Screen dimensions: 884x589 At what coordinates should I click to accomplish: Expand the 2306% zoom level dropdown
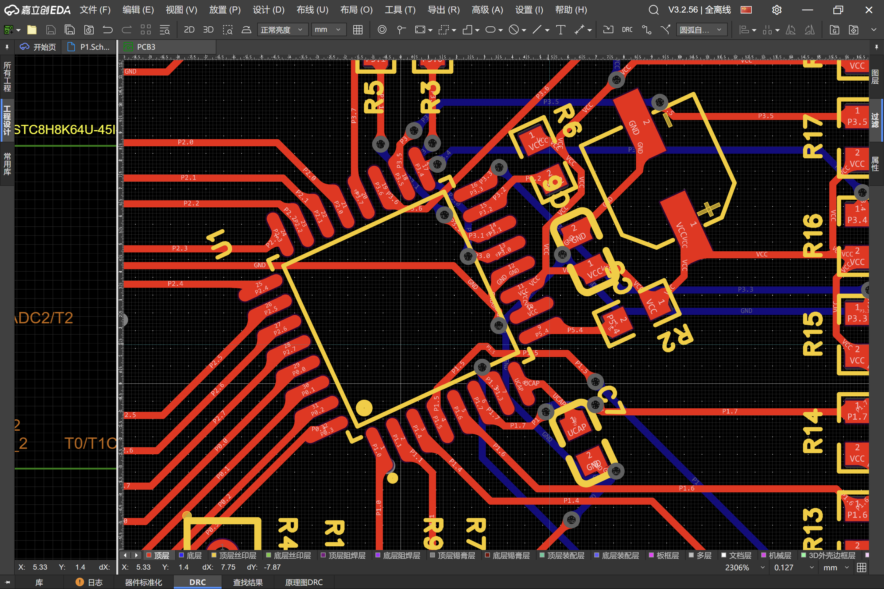[x=762, y=568]
